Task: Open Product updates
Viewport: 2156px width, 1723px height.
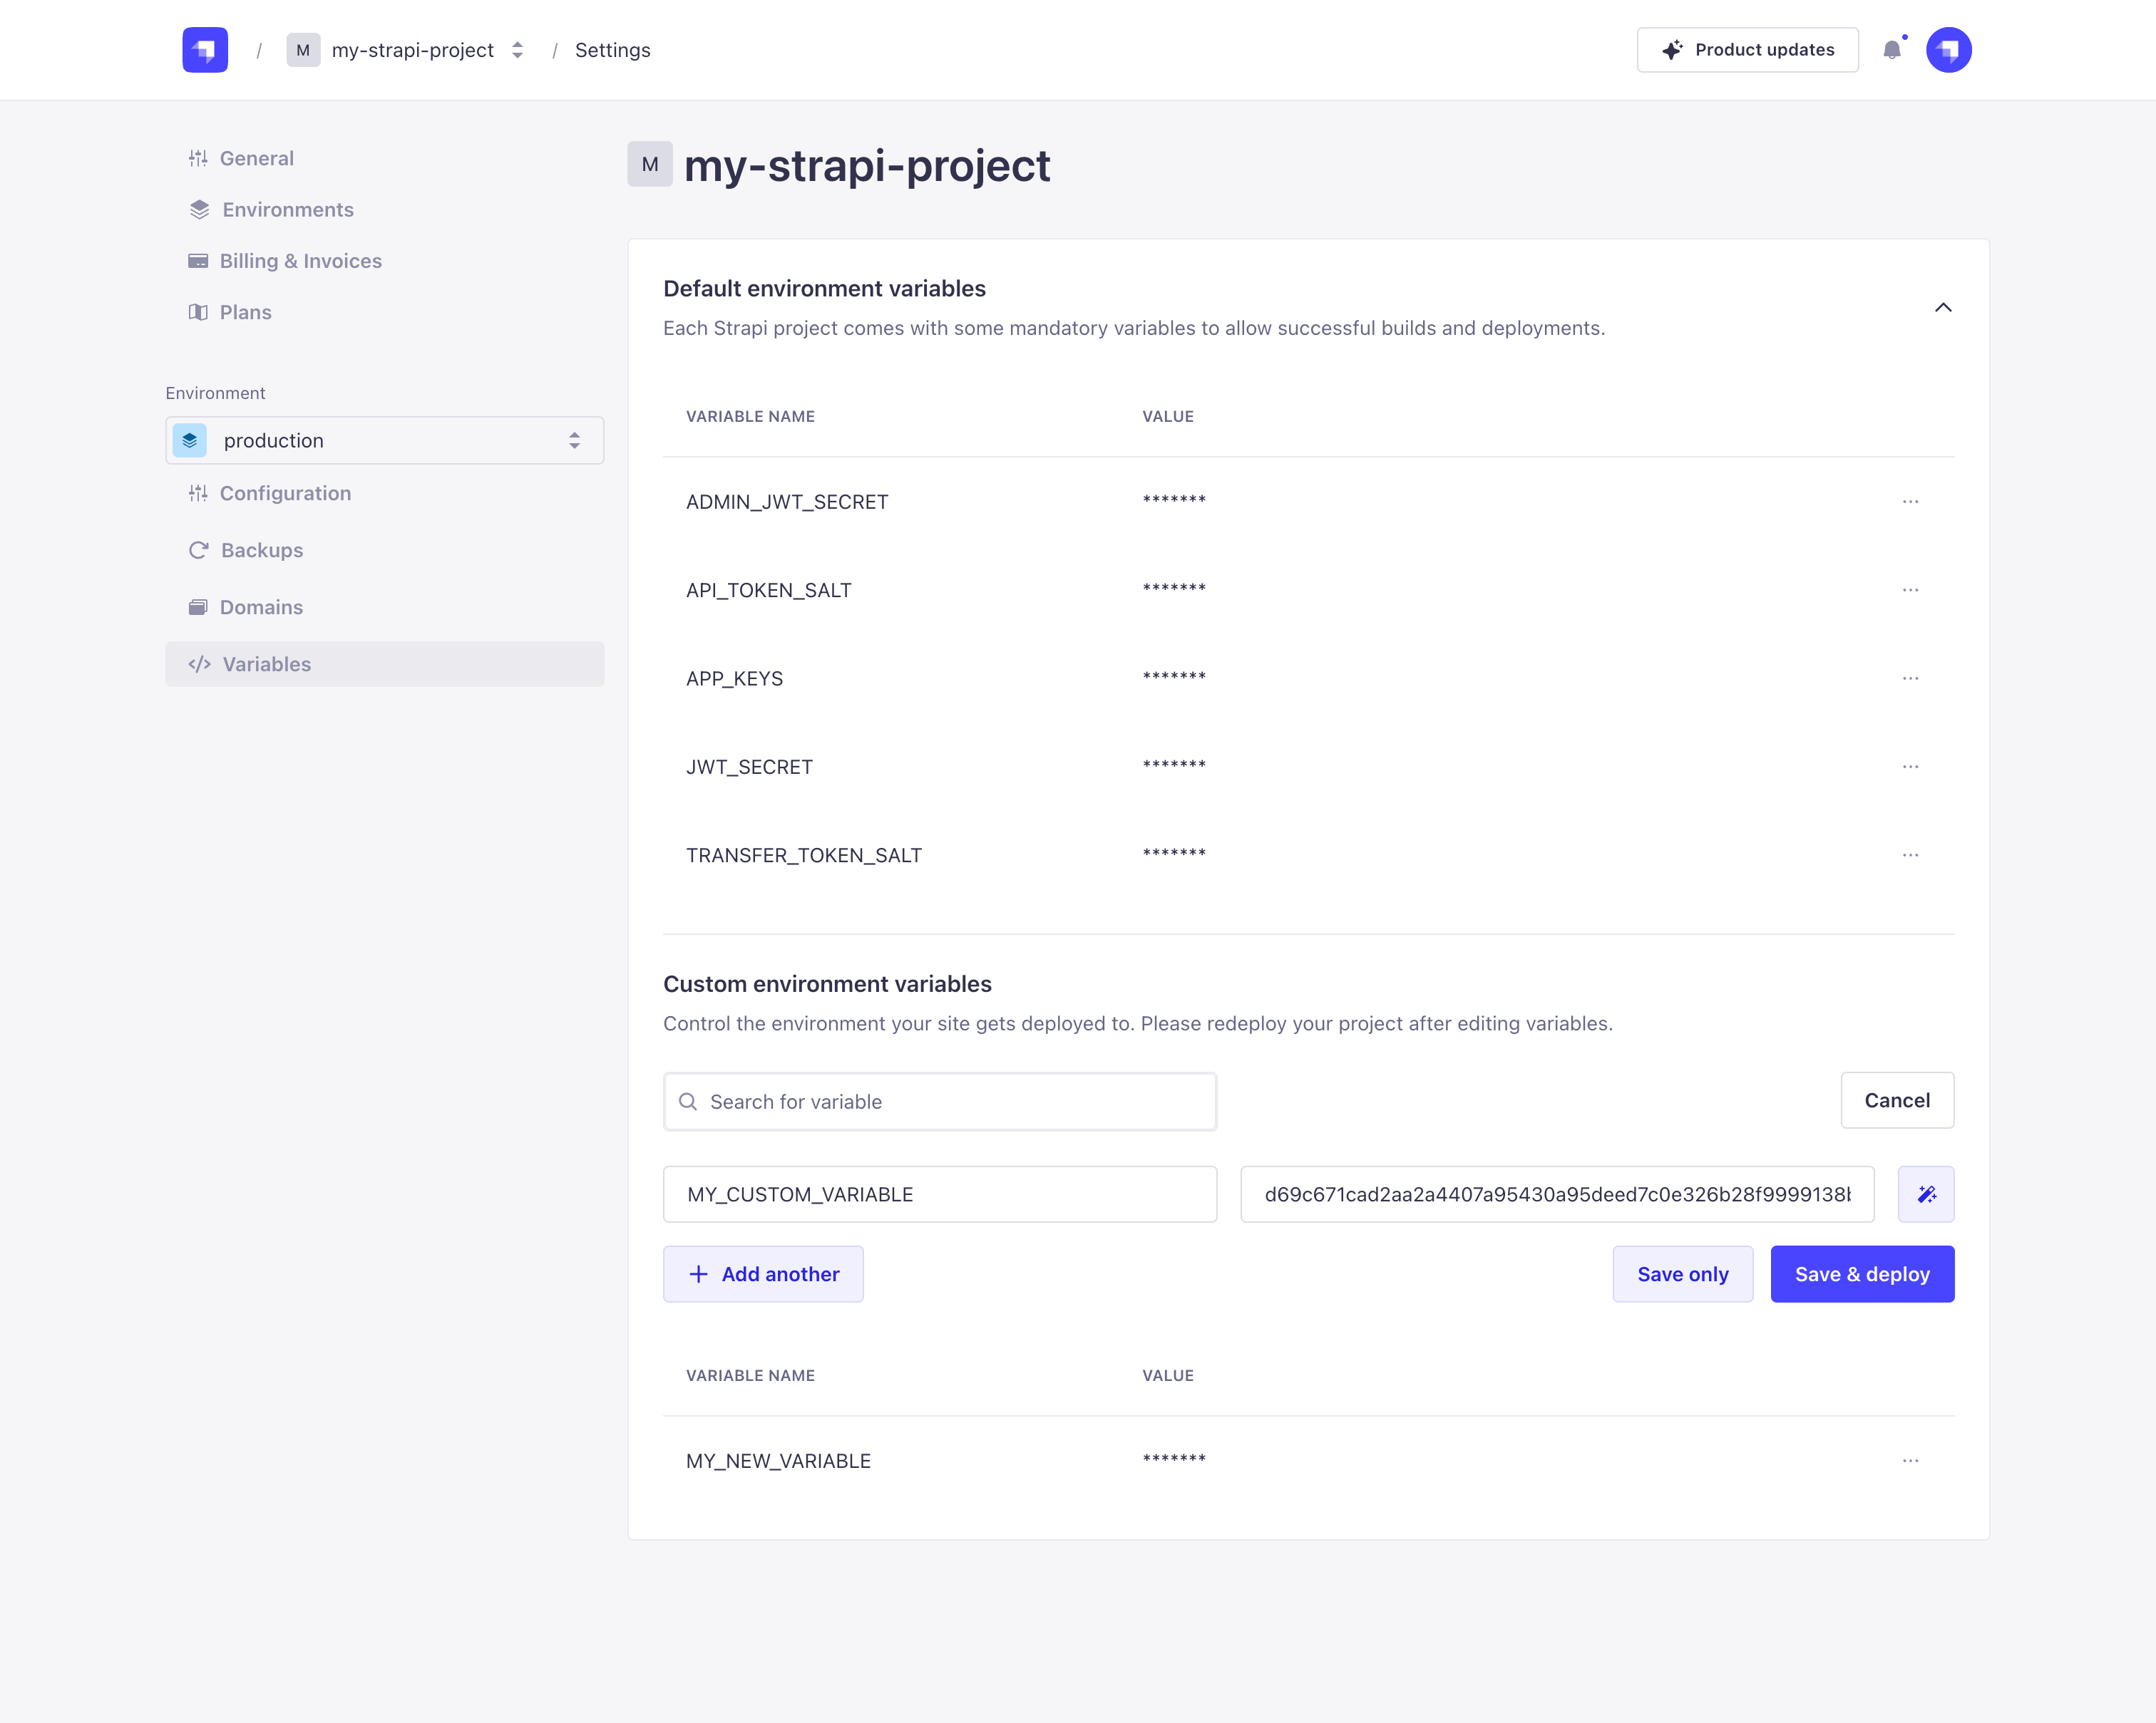Action: tap(1747, 50)
